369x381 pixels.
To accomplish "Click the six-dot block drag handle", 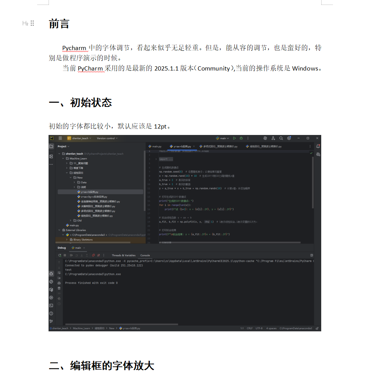I will 32,23.
